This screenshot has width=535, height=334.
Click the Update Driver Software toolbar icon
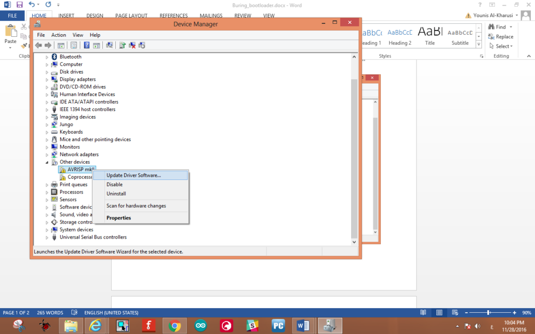122,45
